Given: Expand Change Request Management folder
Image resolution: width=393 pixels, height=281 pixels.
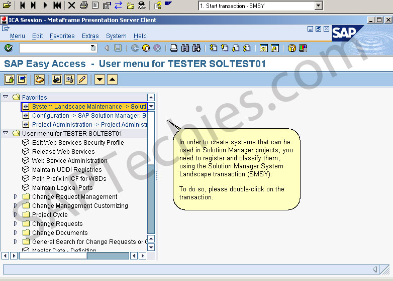Looking at the screenshot, I should (x=16, y=196).
